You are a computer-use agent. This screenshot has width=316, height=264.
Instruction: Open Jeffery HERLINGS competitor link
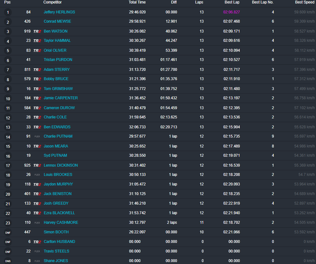[59, 12]
